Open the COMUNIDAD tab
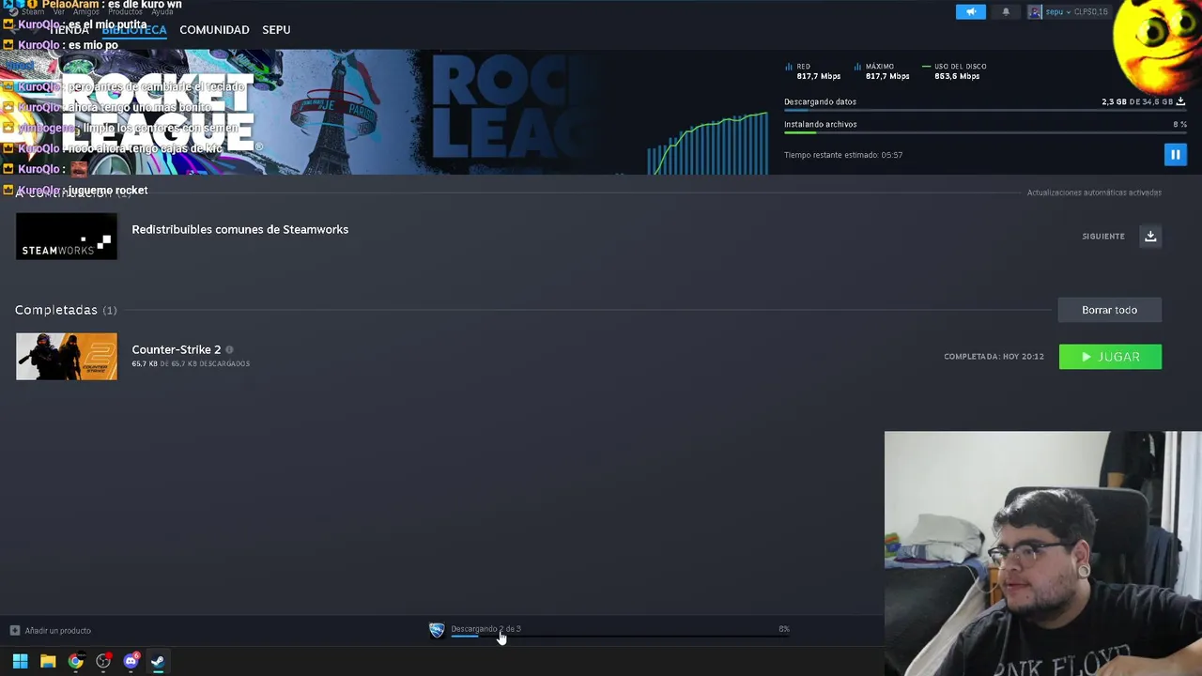Image resolution: width=1202 pixels, height=676 pixels. click(x=214, y=30)
